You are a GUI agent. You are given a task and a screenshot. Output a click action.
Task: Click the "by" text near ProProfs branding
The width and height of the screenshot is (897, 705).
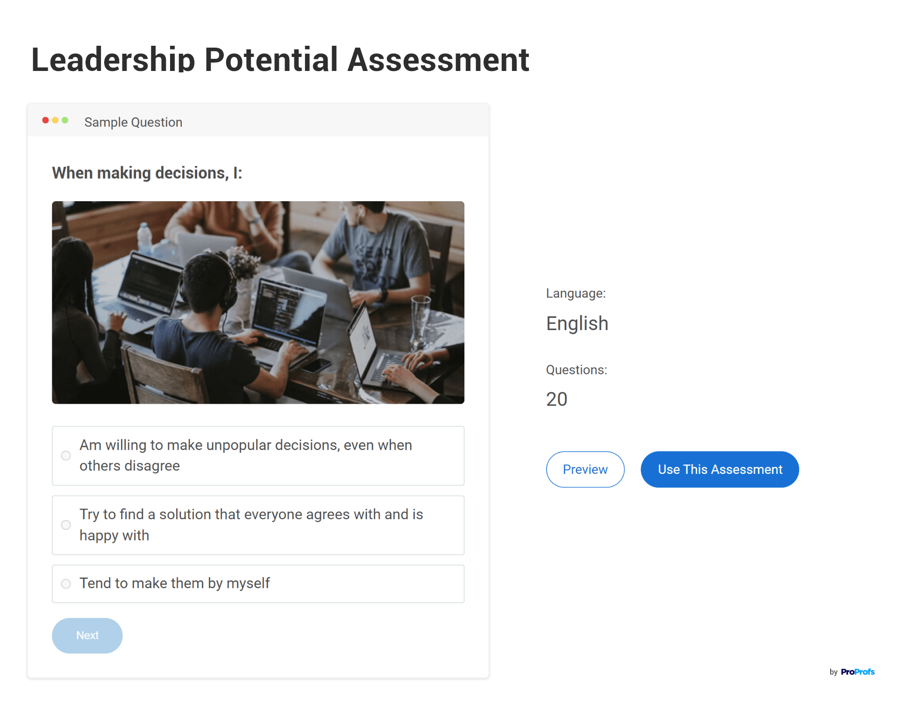pos(833,672)
